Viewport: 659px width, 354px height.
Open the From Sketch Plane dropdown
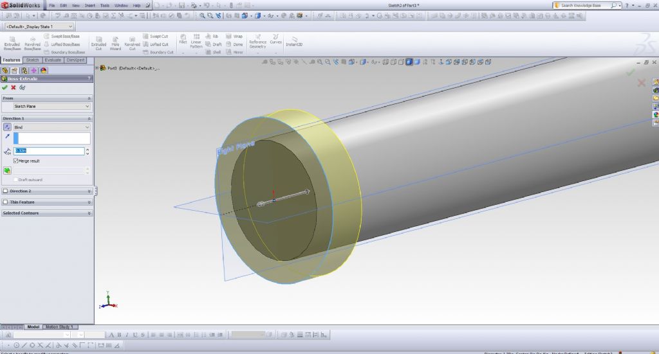click(x=51, y=107)
